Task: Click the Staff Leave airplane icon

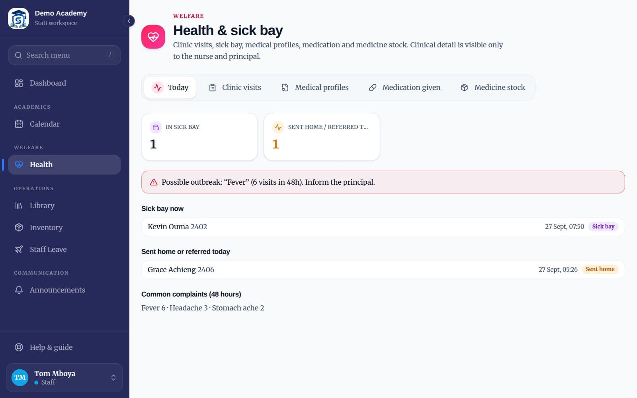Action: pos(19,250)
